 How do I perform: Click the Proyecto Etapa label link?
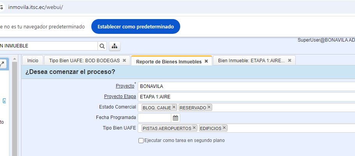[x=120, y=96]
